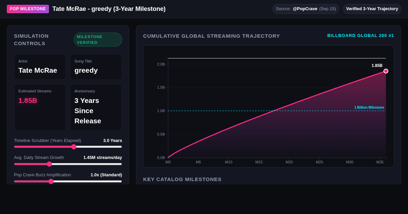
Task: Click the Timeline Scrubber slider handle
Action: click(74, 147)
